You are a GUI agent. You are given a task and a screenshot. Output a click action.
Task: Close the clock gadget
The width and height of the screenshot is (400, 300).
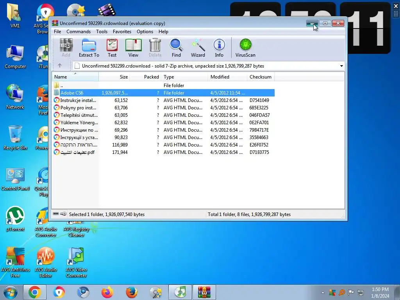396,6
